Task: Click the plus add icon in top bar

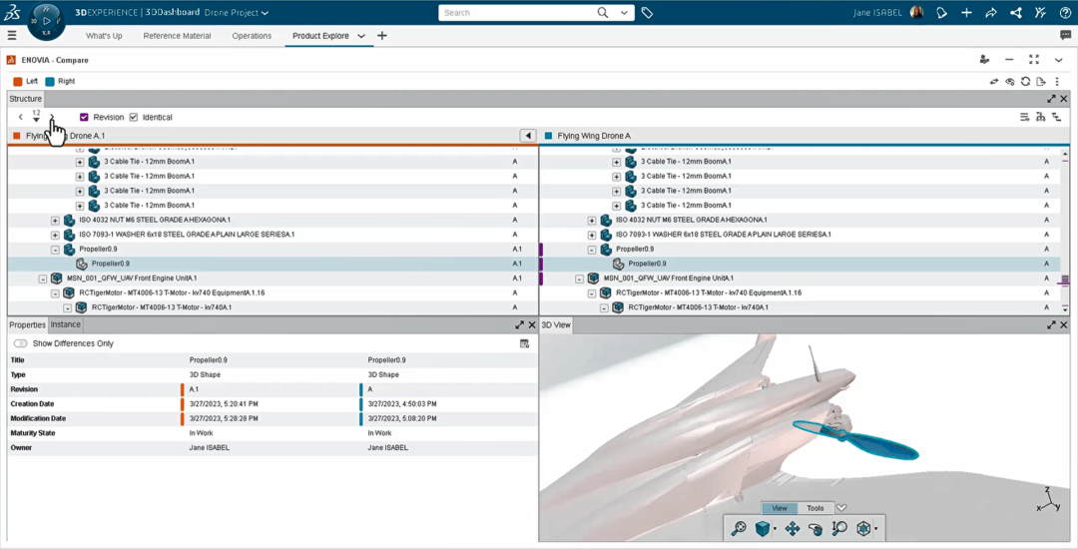Action: [966, 12]
